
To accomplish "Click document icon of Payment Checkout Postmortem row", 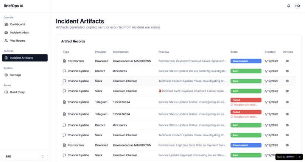I will point(64,61).
